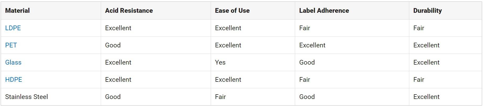Open the LDPE material link
This screenshot has width=483, height=106.
point(13,28)
